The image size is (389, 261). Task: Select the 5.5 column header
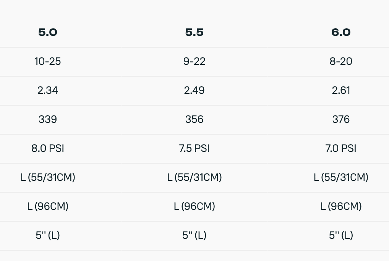(x=194, y=32)
